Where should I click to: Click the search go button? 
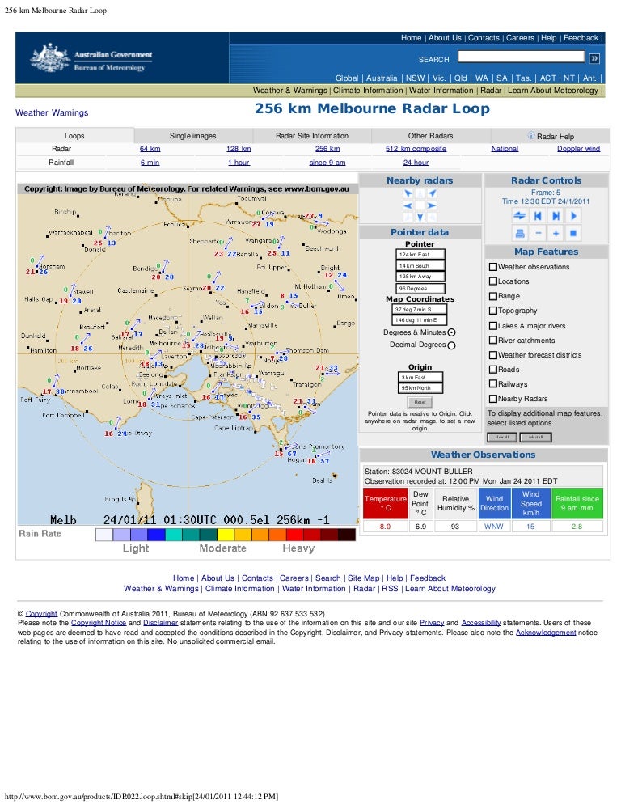tap(594, 58)
